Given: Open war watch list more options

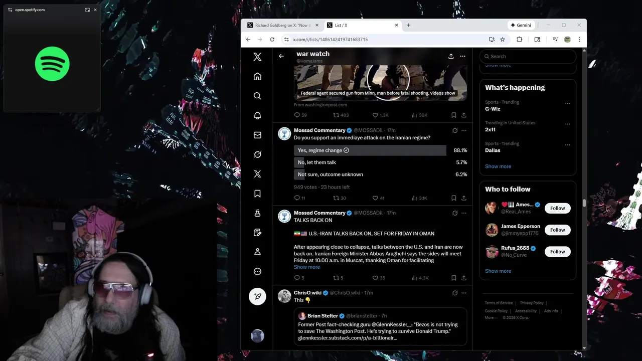Looking at the screenshot, I should pos(462,56).
